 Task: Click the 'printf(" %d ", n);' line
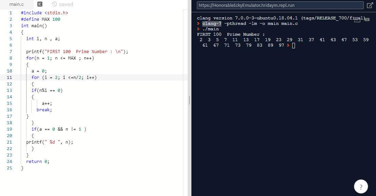point(50,142)
